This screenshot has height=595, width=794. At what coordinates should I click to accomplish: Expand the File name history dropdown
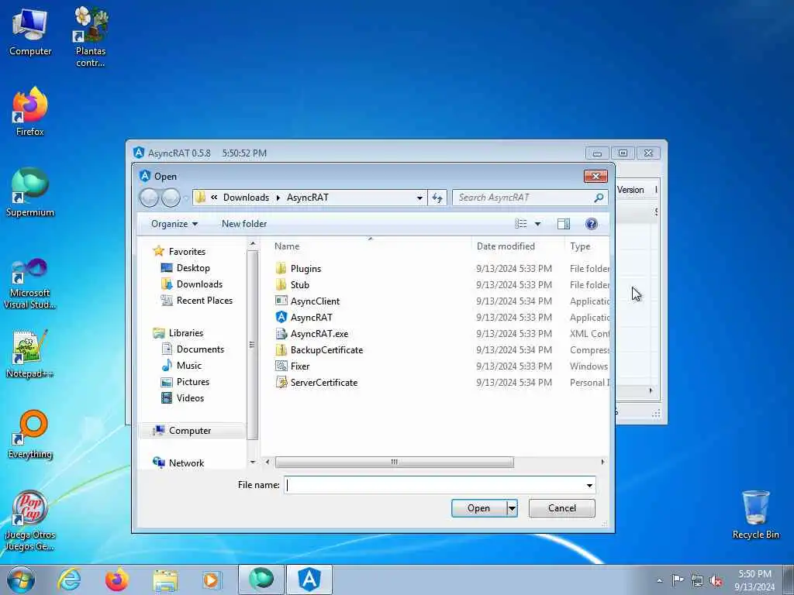pos(589,485)
